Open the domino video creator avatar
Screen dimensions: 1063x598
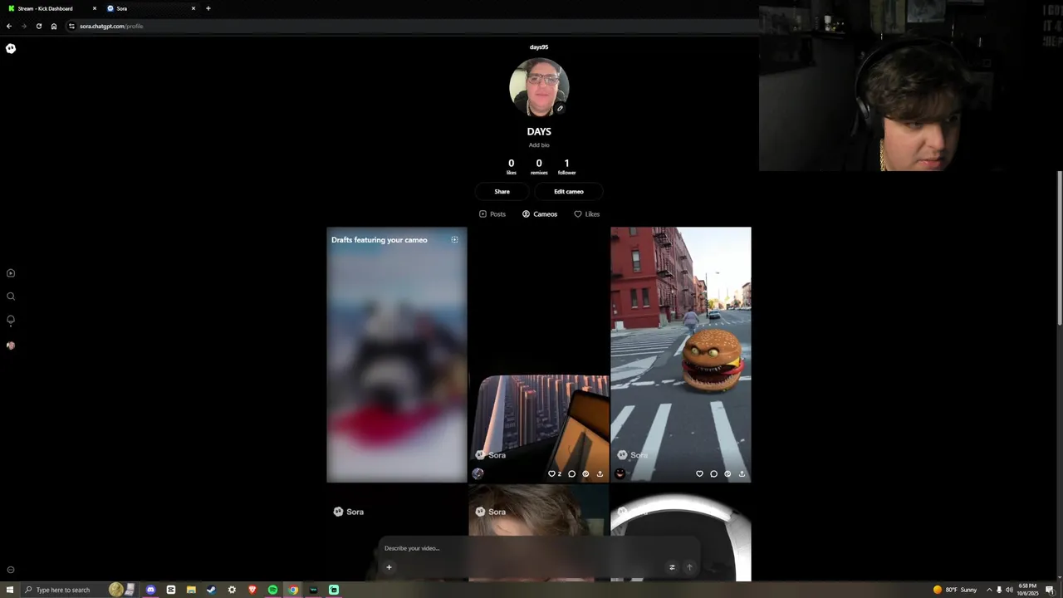pyautogui.click(x=478, y=473)
